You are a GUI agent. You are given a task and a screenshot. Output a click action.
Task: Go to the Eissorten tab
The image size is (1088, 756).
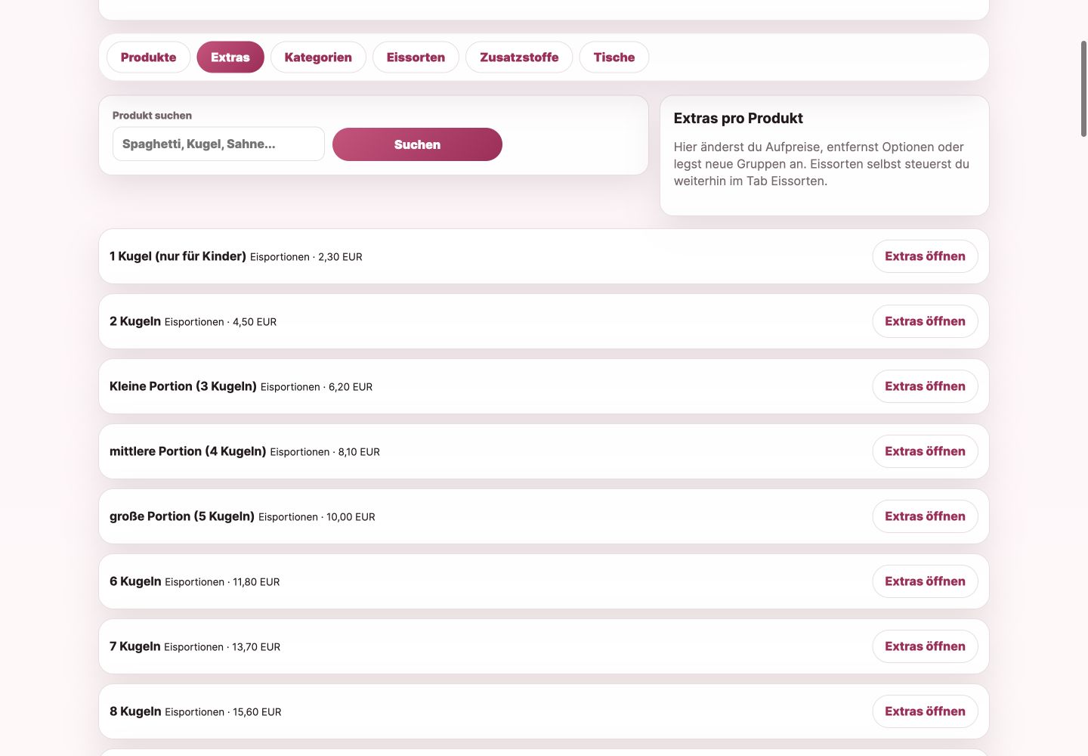tap(416, 57)
